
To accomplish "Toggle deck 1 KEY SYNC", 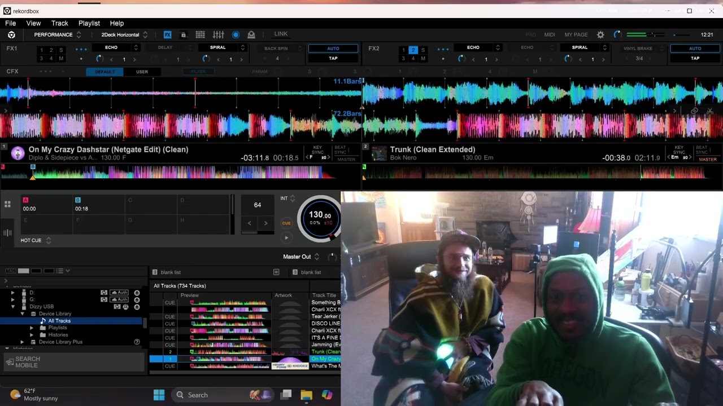I will [x=318, y=150].
